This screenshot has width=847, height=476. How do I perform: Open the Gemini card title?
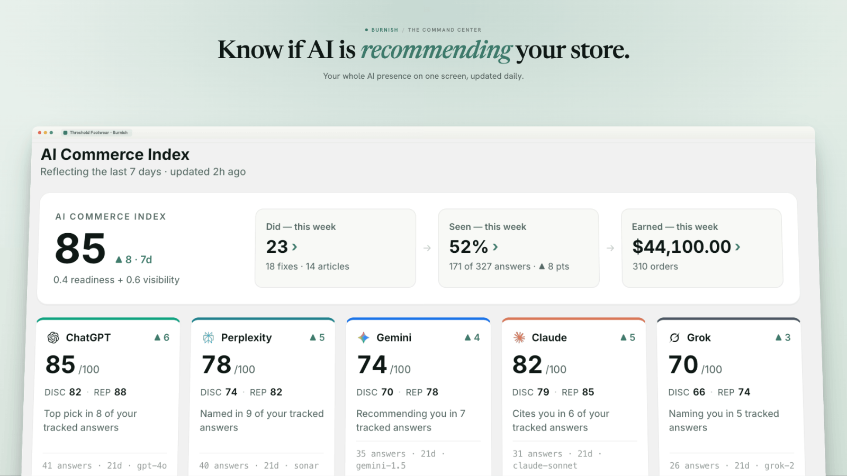click(394, 337)
